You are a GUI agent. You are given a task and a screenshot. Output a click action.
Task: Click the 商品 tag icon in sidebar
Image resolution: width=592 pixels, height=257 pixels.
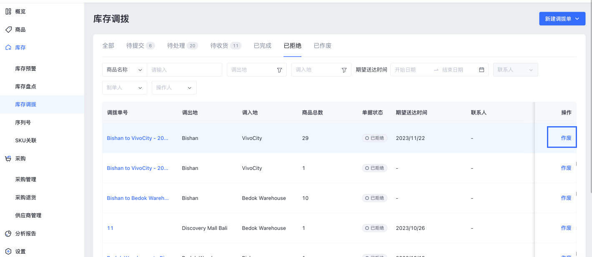point(8,30)
